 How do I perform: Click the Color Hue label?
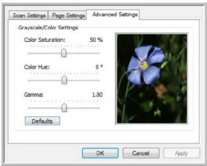[37, 67]
